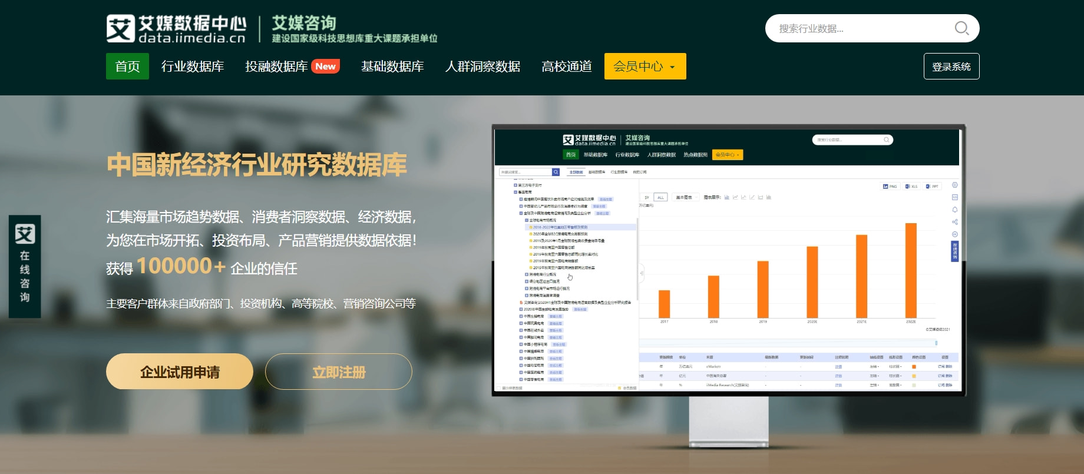The image size is (1084, 474).
Task: Toggle the ALL time range button in the preview chart
Action: (x=660, y=198)
